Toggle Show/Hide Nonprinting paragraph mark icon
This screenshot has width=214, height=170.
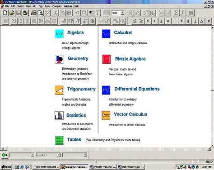[x=91, y=13]
